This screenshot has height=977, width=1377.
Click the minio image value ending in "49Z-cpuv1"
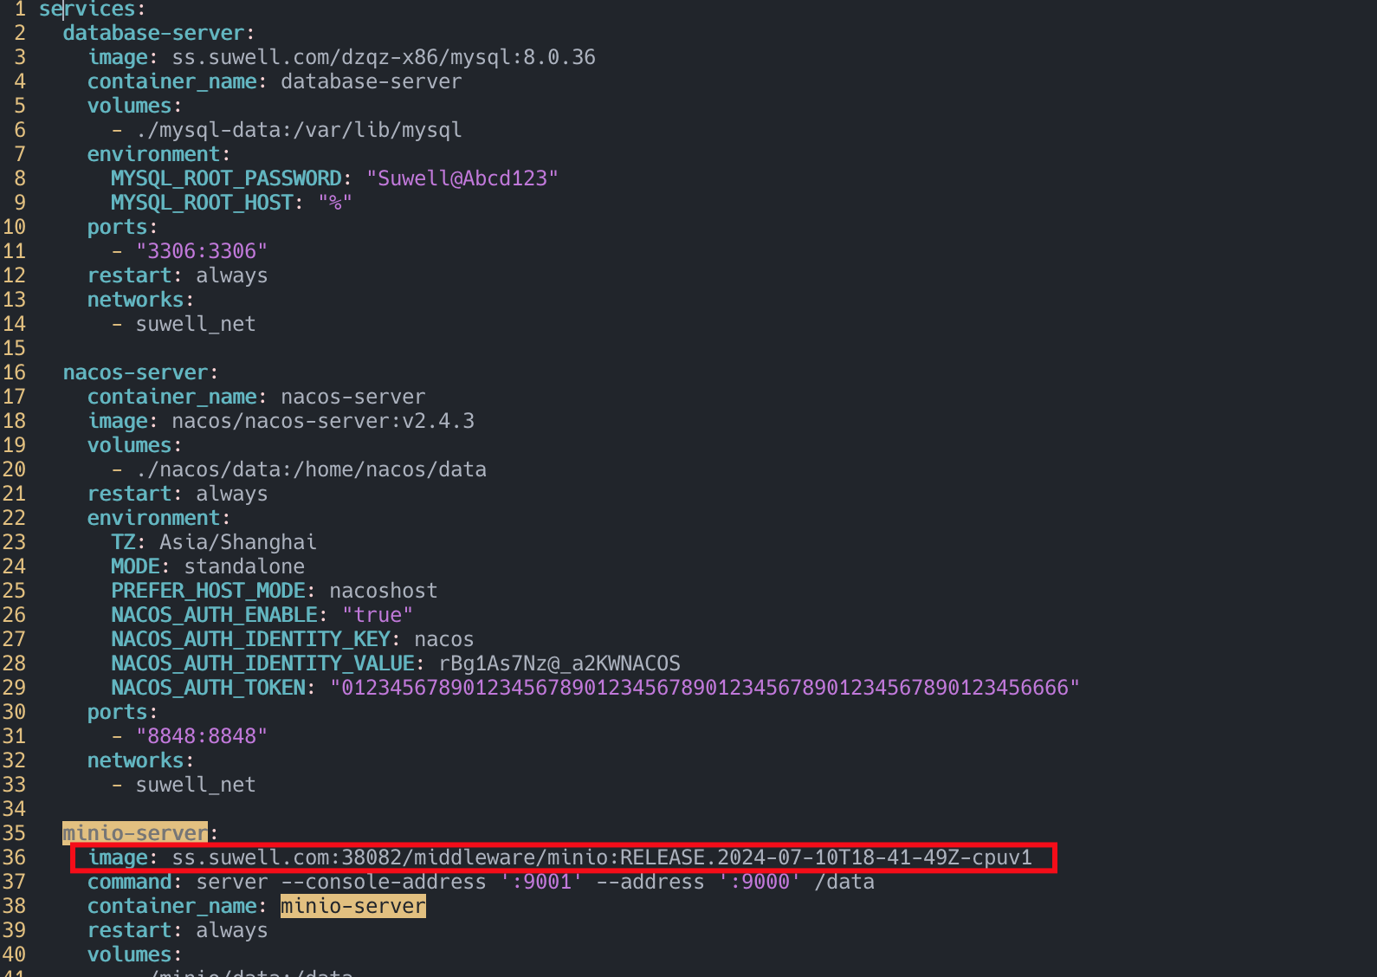(602, 857)
